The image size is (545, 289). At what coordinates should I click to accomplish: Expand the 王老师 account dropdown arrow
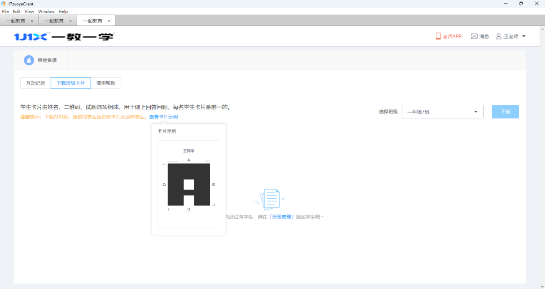tap(524, 36)
